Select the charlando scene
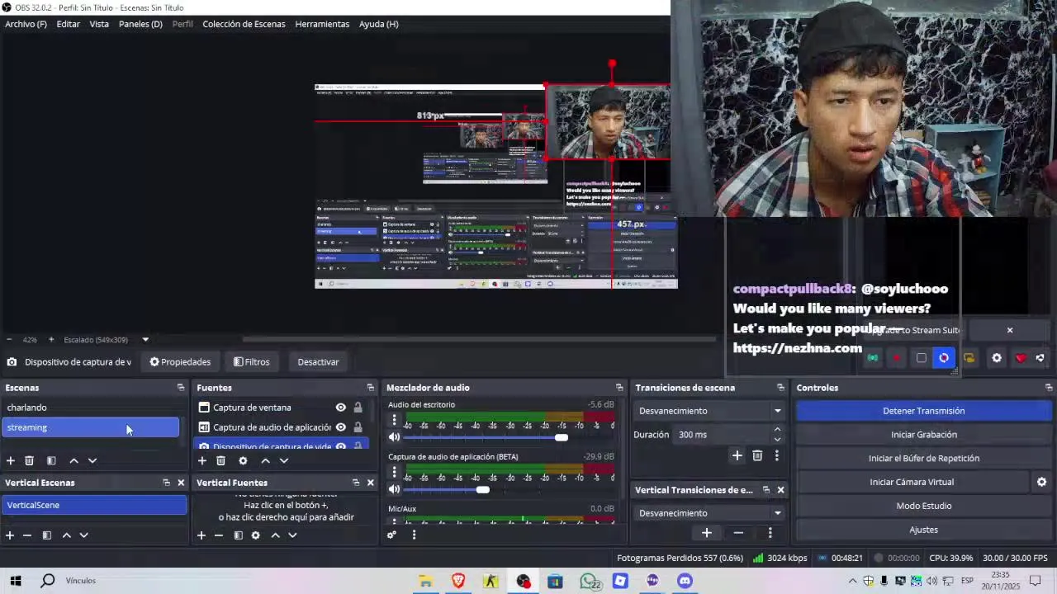This screenshot has height=594, width=1057. click(91, 408)
